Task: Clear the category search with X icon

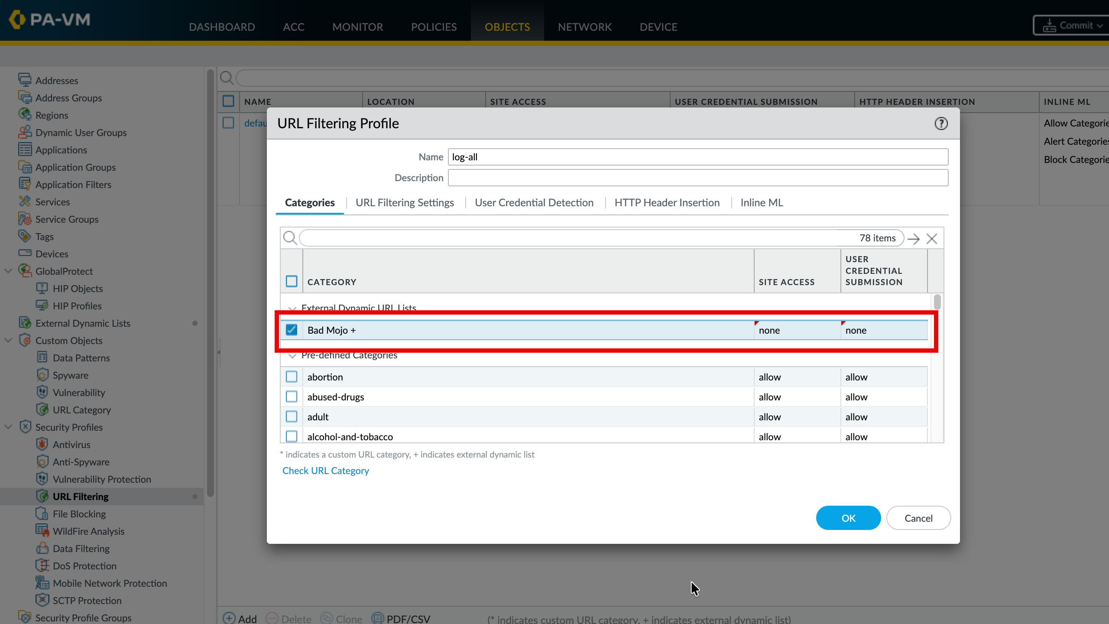Action: [932, 239]
